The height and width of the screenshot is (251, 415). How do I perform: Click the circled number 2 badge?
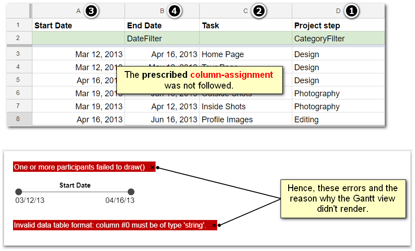[258, 11]
